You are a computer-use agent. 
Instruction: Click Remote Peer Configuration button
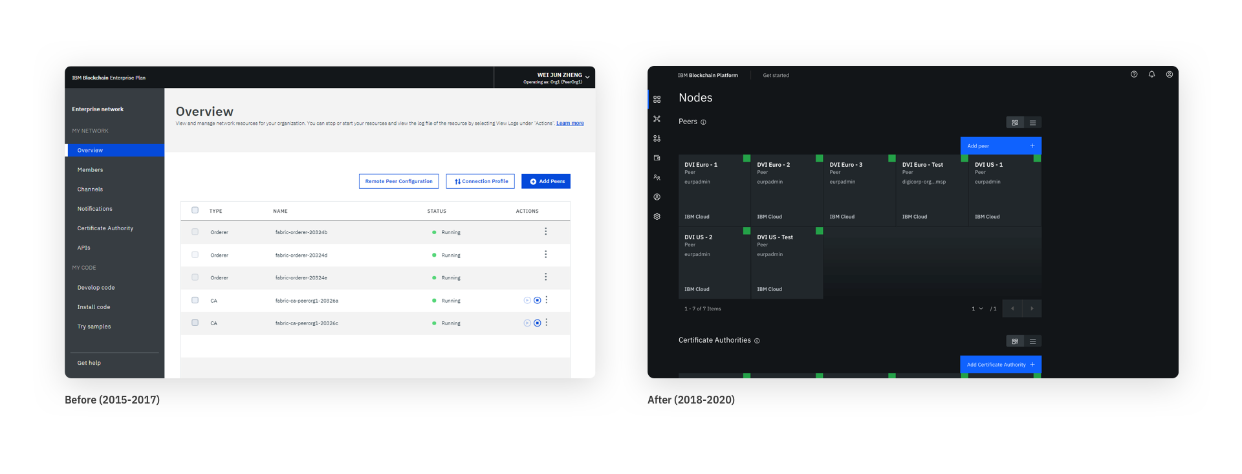click(398, 181)
